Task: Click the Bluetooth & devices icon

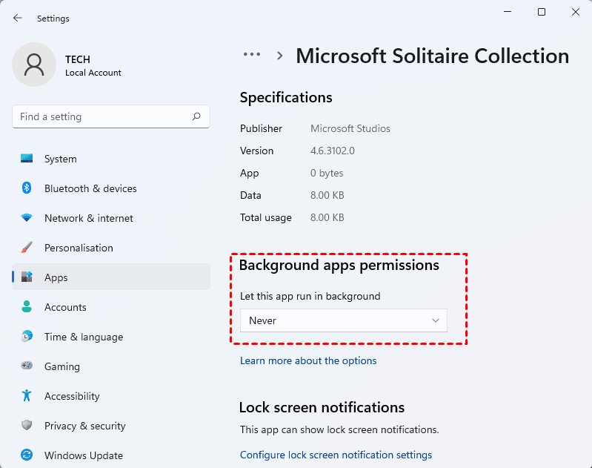Action: 27,188
